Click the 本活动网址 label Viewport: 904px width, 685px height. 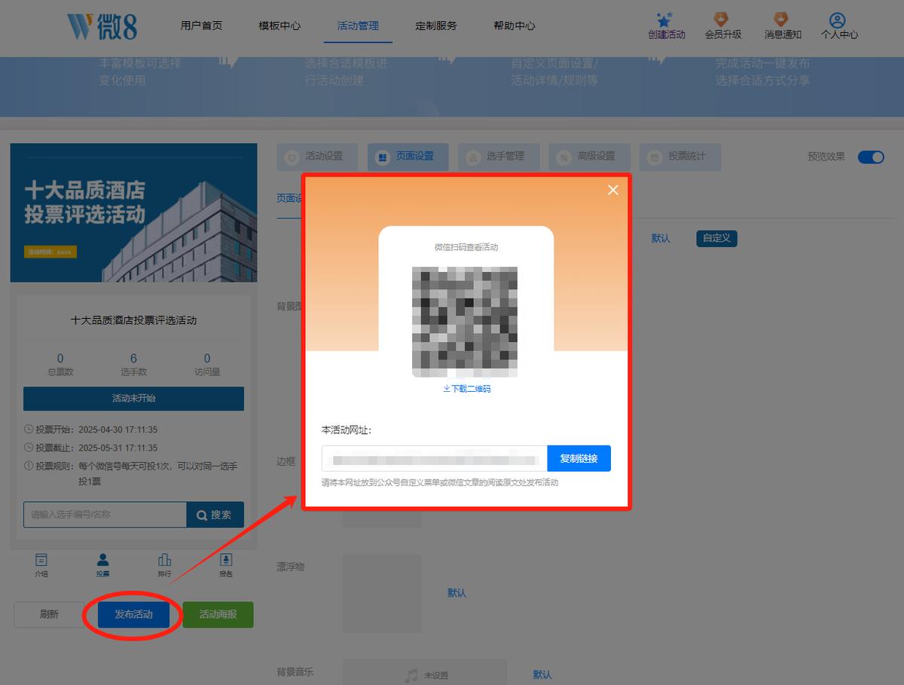coord(347,430)
